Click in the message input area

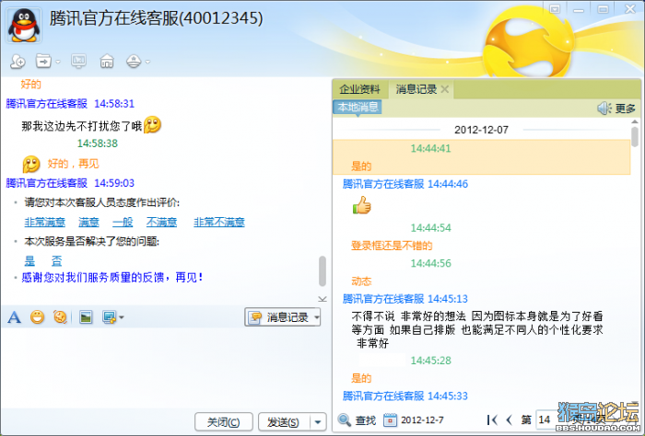(x=165, y=367)
